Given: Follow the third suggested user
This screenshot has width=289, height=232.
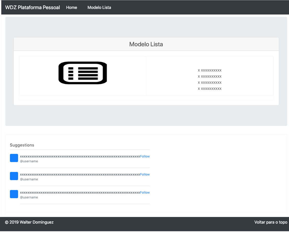Looking at the screenshot, I should [145, 193].
